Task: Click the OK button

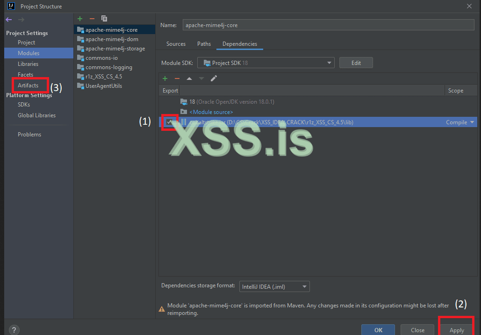Action: 378,330
